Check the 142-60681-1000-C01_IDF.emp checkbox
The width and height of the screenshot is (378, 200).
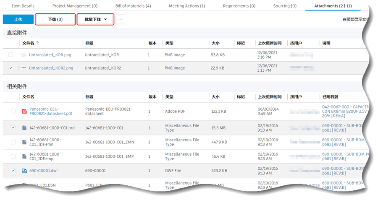(13, 156)
